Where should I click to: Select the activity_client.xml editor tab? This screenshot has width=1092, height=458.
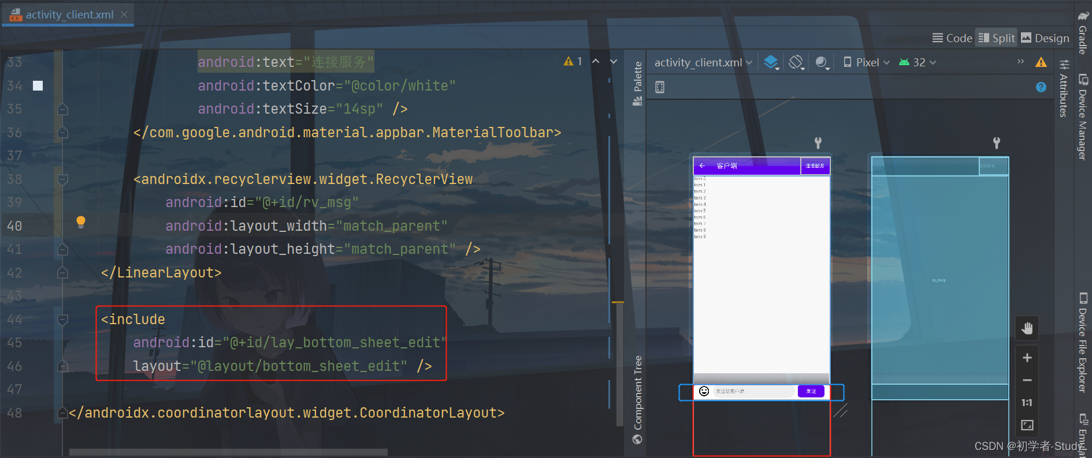click(68, 14)
